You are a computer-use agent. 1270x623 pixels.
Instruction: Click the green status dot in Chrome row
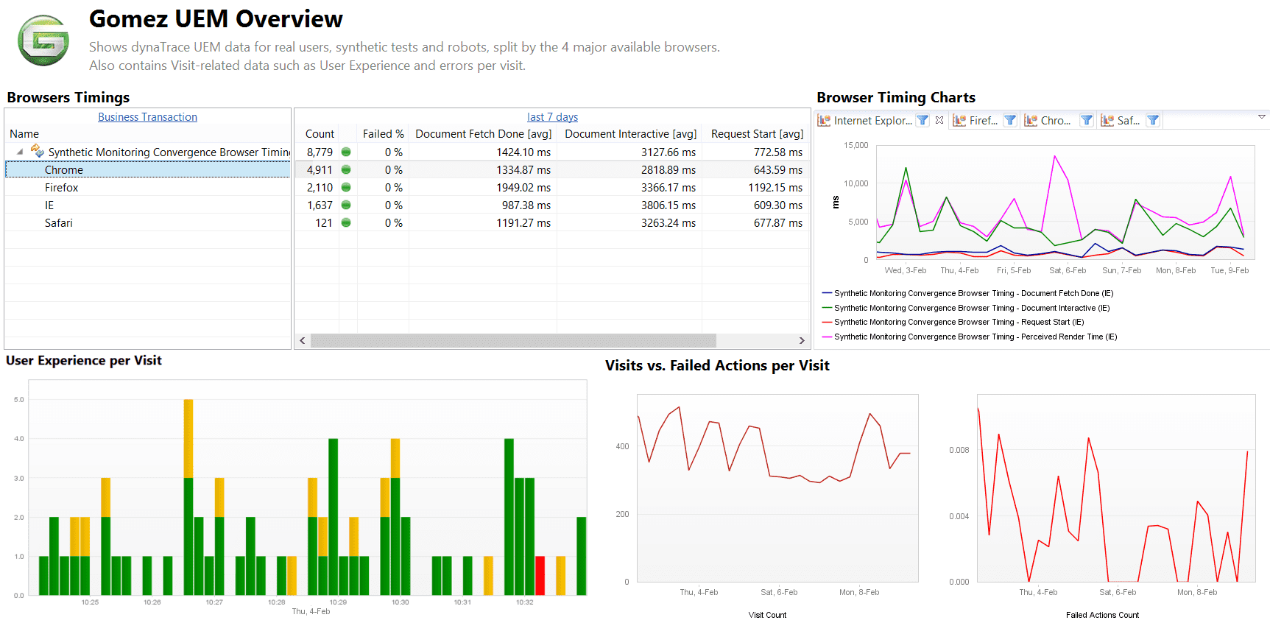click(346, 170)
